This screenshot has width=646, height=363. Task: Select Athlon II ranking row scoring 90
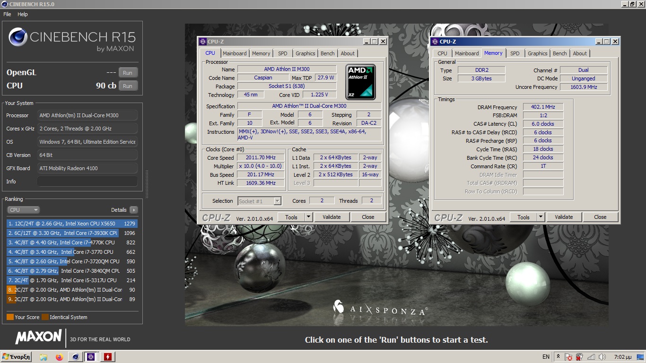[72, 290]
